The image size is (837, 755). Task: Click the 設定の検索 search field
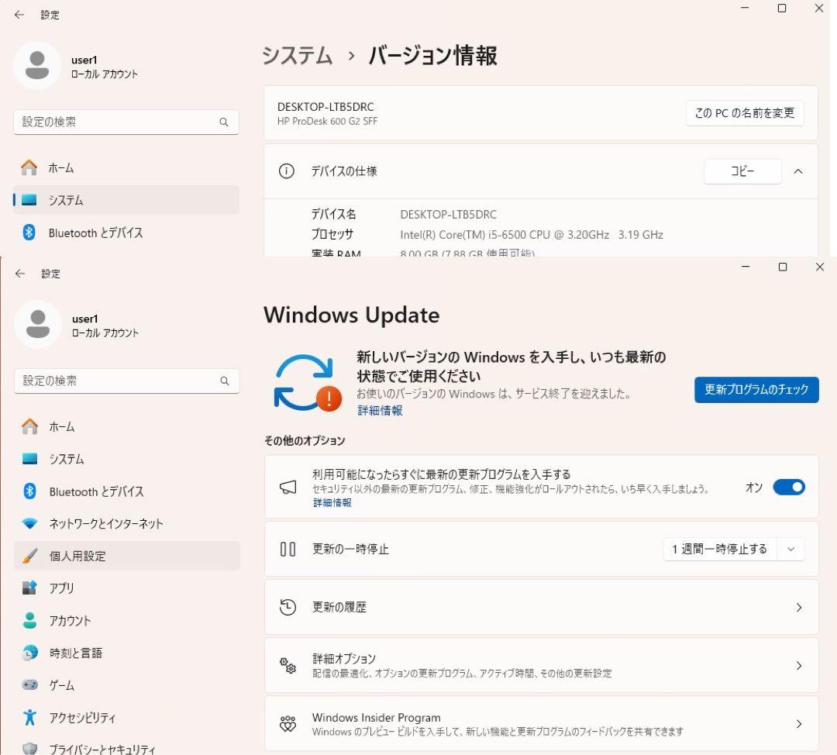(126, 381)
